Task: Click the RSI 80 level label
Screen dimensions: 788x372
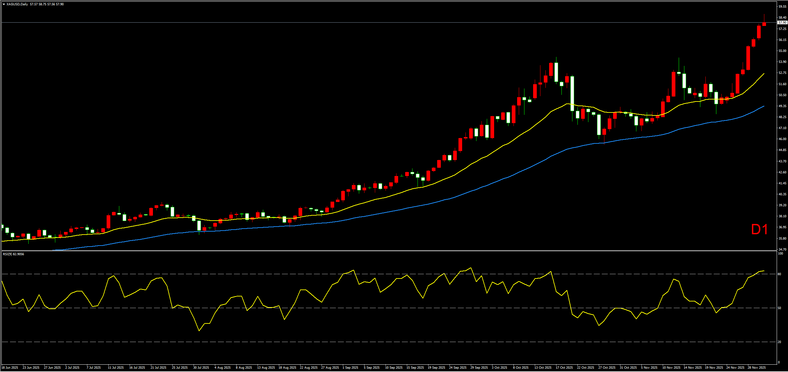Action: [x=779, y=274]
